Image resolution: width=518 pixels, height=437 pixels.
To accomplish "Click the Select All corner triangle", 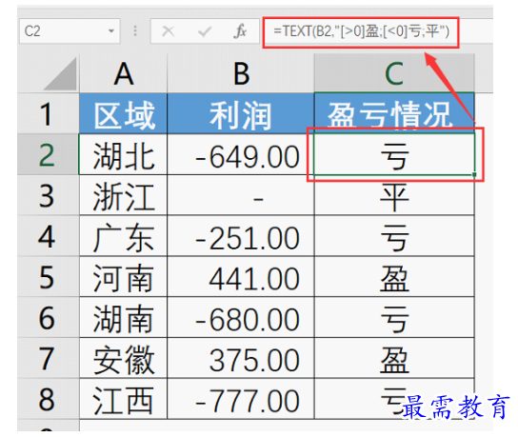I will (60, 74).
